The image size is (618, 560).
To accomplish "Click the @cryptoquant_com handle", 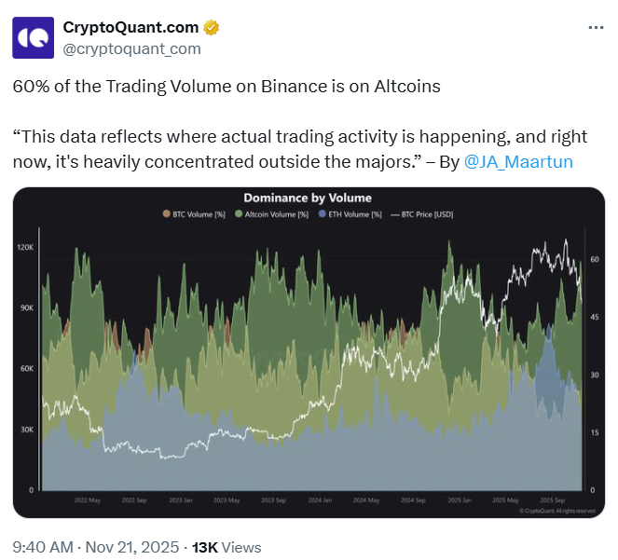I will [x=130, y=48].
